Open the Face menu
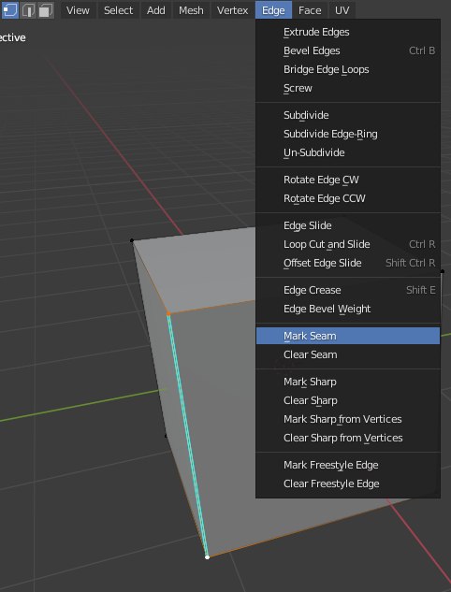The width and height of the screenshot is (451, 592). click(310, 10)
